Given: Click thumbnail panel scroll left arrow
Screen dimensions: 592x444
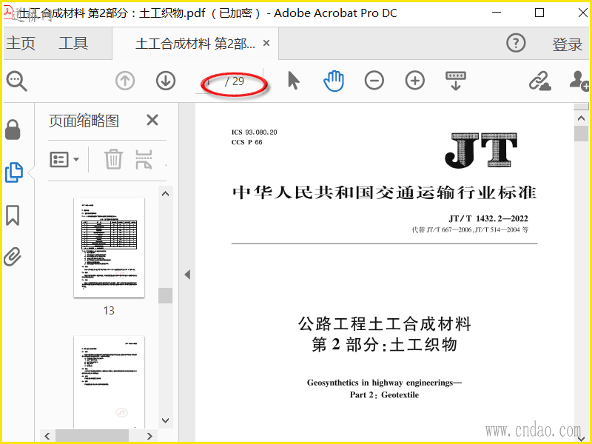Looking at the screenshot, I should pos(47,436).
